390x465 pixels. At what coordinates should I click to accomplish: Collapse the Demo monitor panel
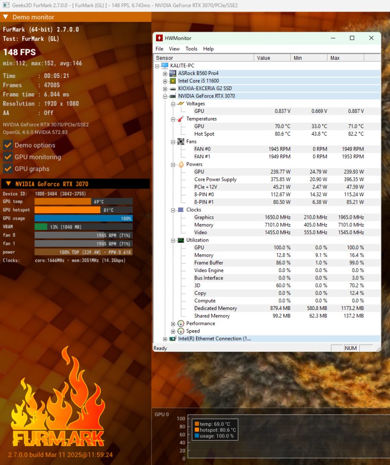(x=6, y=17)
